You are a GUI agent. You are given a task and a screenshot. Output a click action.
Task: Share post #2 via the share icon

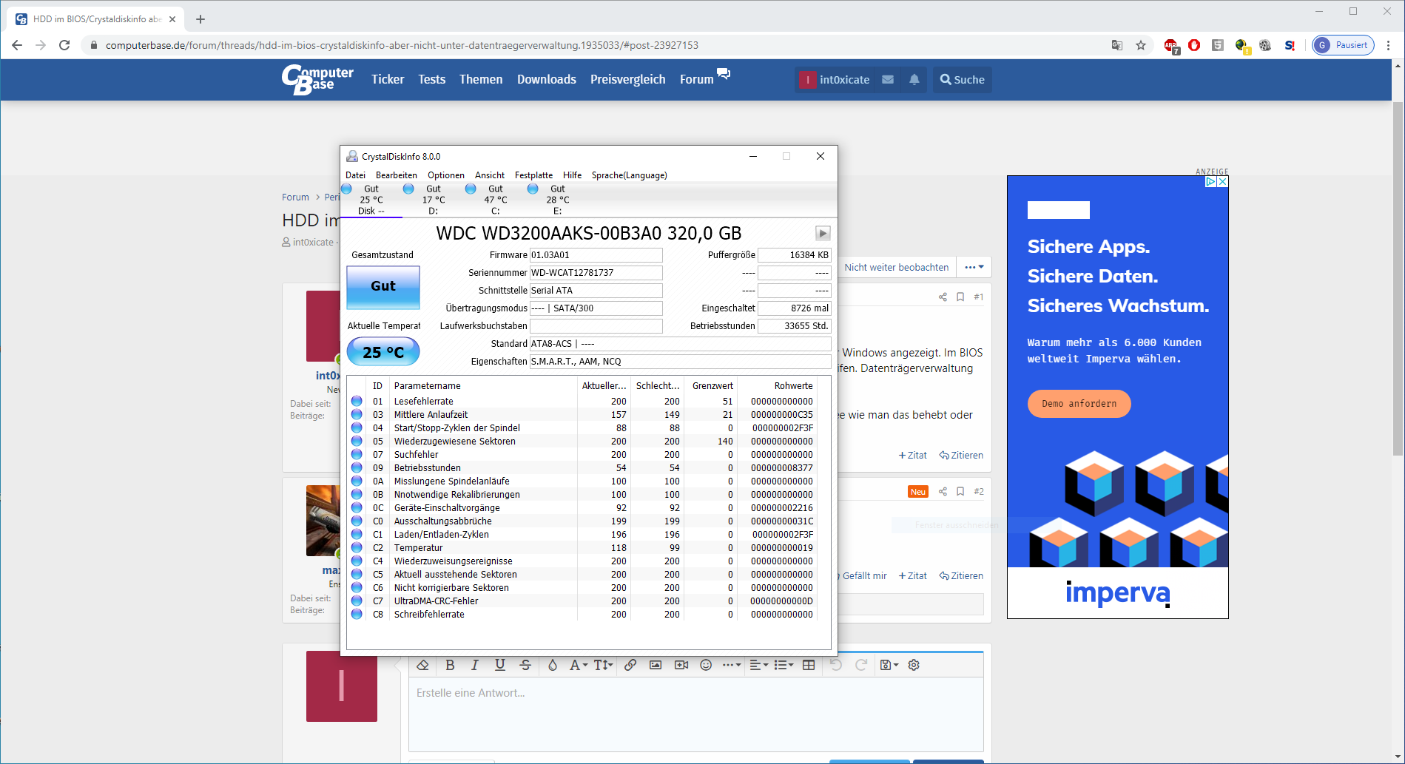pyautogui.click(x=943, y=491)
